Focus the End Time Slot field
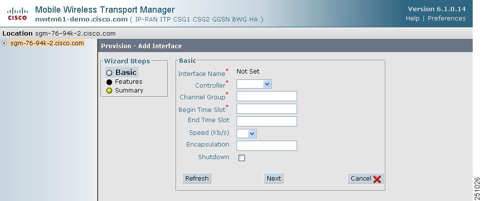This screenshot has height=201, width=481. [x=266, y=121]
